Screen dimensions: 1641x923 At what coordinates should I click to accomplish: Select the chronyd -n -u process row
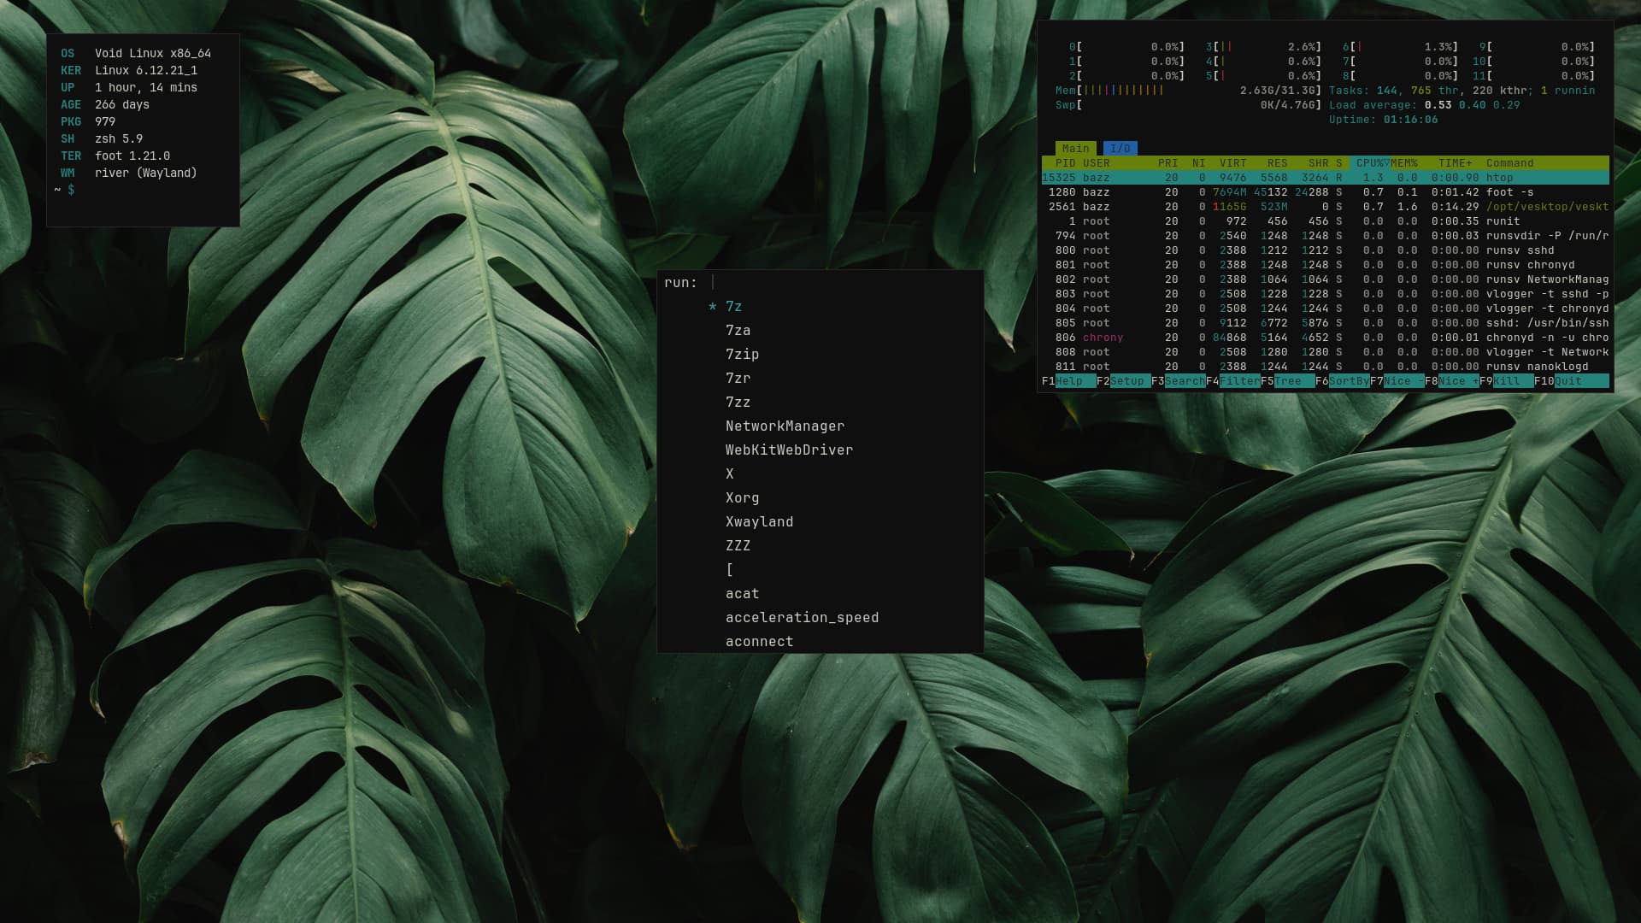point(1325,338)
